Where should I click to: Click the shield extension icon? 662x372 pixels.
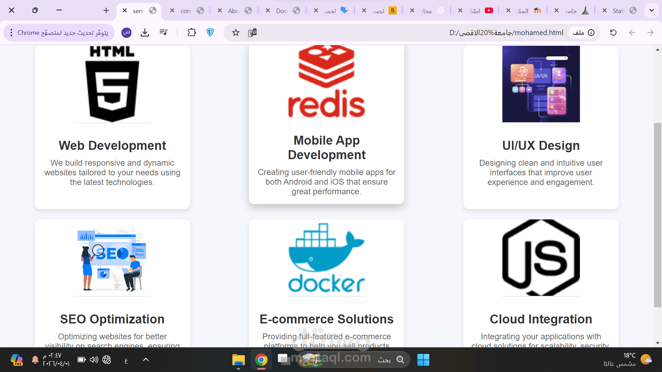pyautogui.click(x=210, y=33)
